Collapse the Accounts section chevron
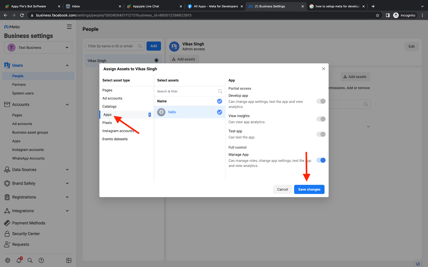 (x=67, y=104)
